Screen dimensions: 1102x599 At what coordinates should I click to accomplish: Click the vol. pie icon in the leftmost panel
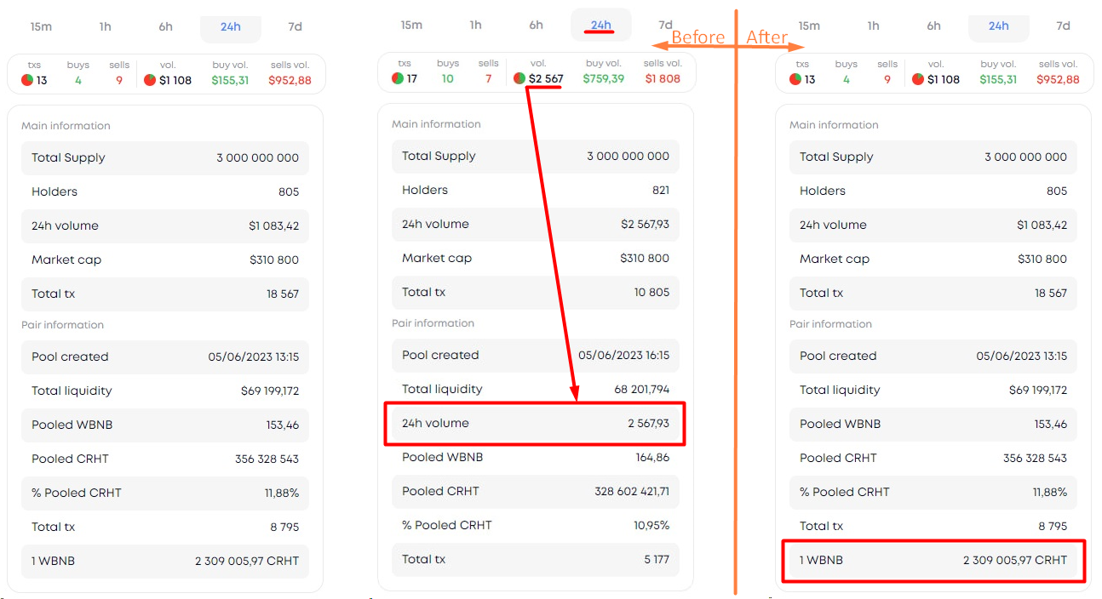[150, 80]
